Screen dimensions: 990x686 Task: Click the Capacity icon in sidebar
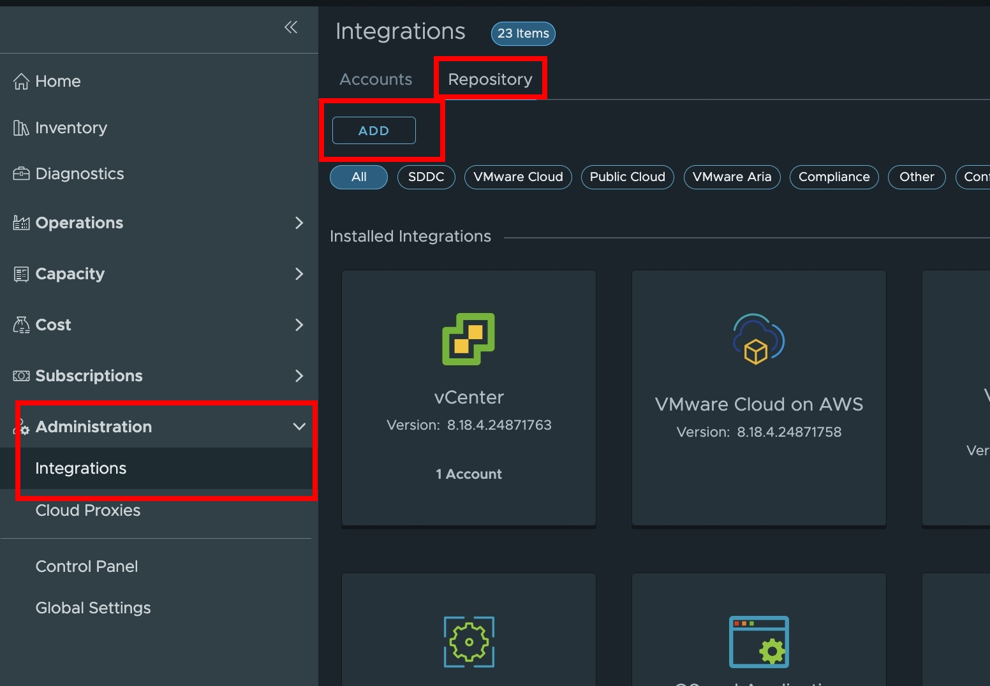21,274
